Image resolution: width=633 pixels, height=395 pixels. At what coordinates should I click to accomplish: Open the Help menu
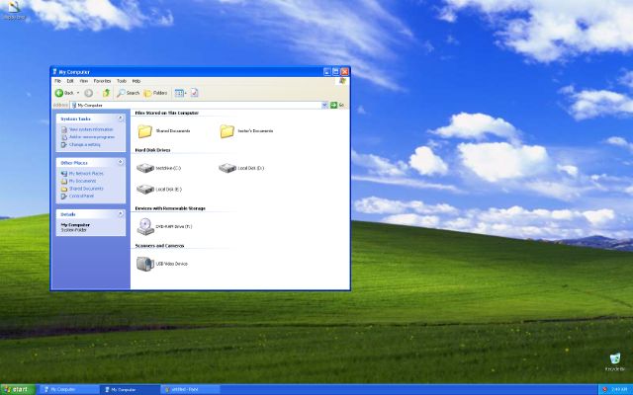click(x=136, y=81)
